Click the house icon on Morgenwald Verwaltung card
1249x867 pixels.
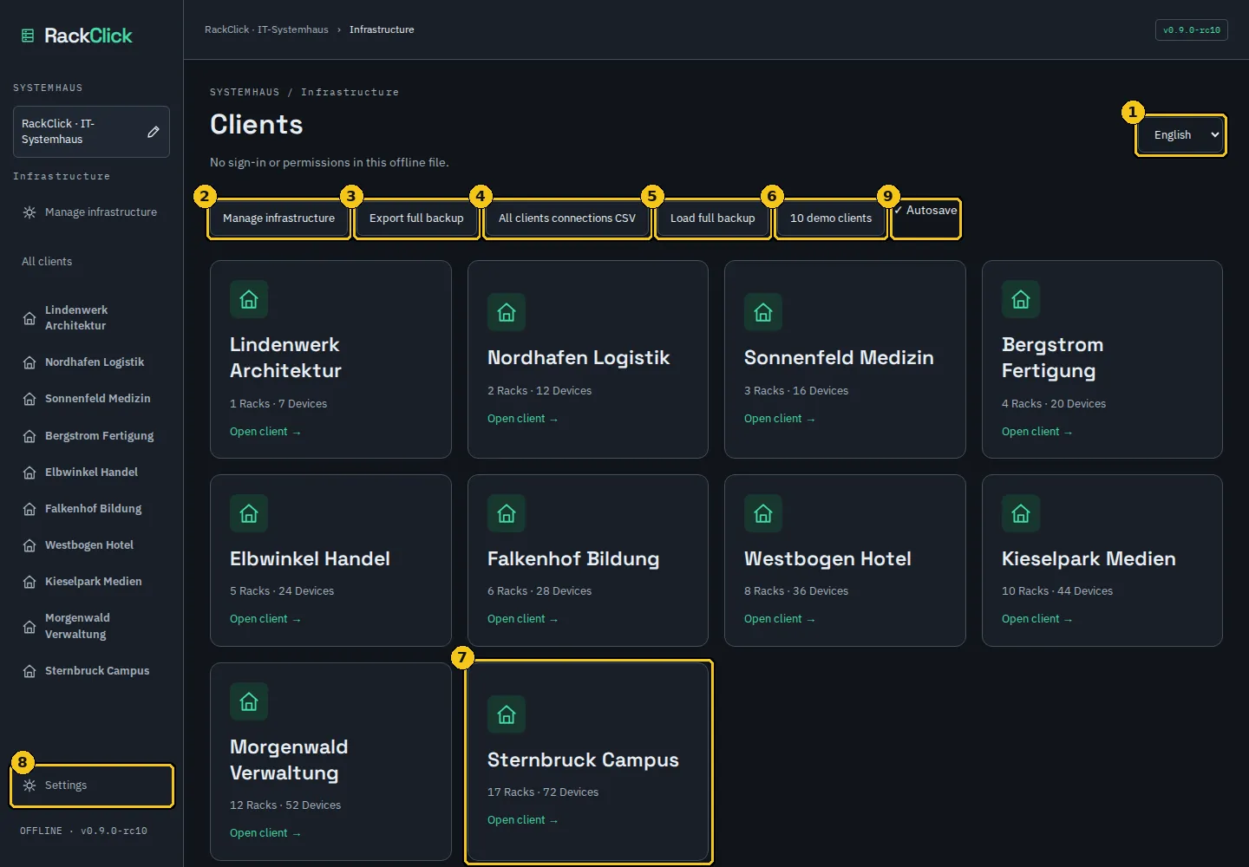(x=249, y=702)
